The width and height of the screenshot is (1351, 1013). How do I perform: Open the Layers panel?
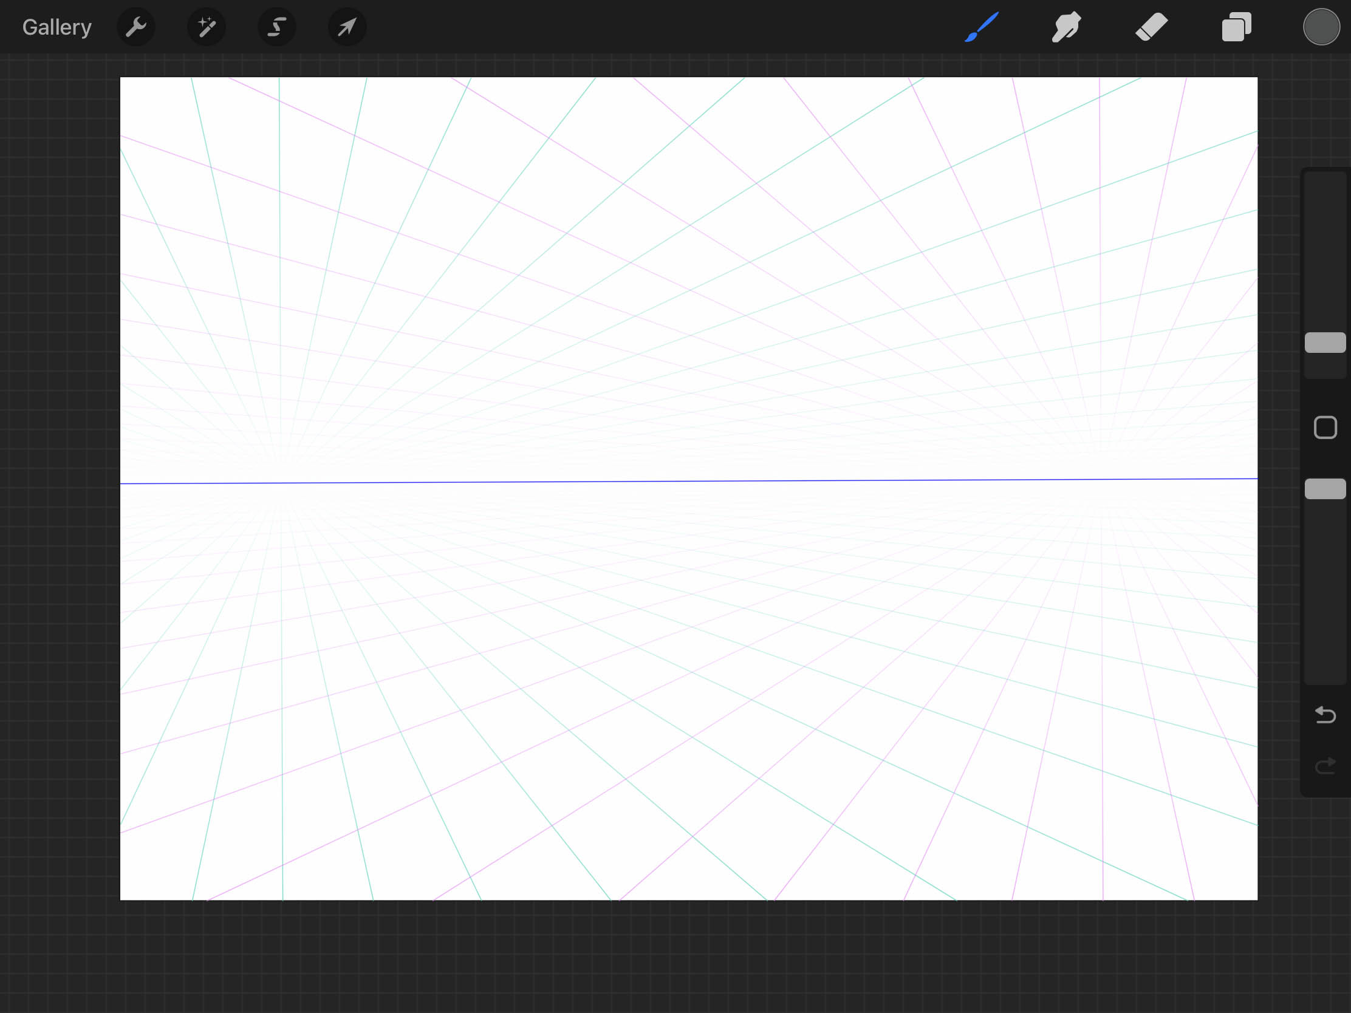(x=1236, y=27)
